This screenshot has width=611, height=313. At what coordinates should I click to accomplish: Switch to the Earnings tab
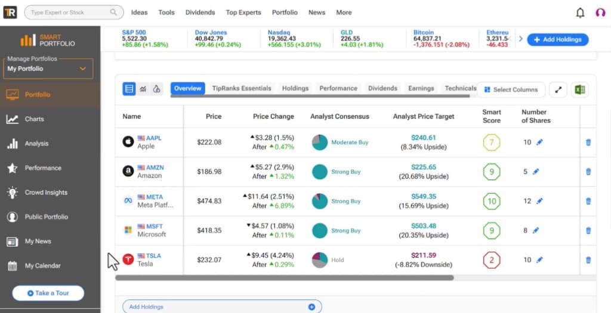(421, 88)
